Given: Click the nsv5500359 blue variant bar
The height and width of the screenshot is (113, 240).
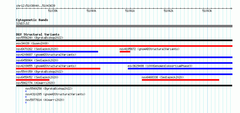Looking at the screenshot, I should [x=124, y=74].
